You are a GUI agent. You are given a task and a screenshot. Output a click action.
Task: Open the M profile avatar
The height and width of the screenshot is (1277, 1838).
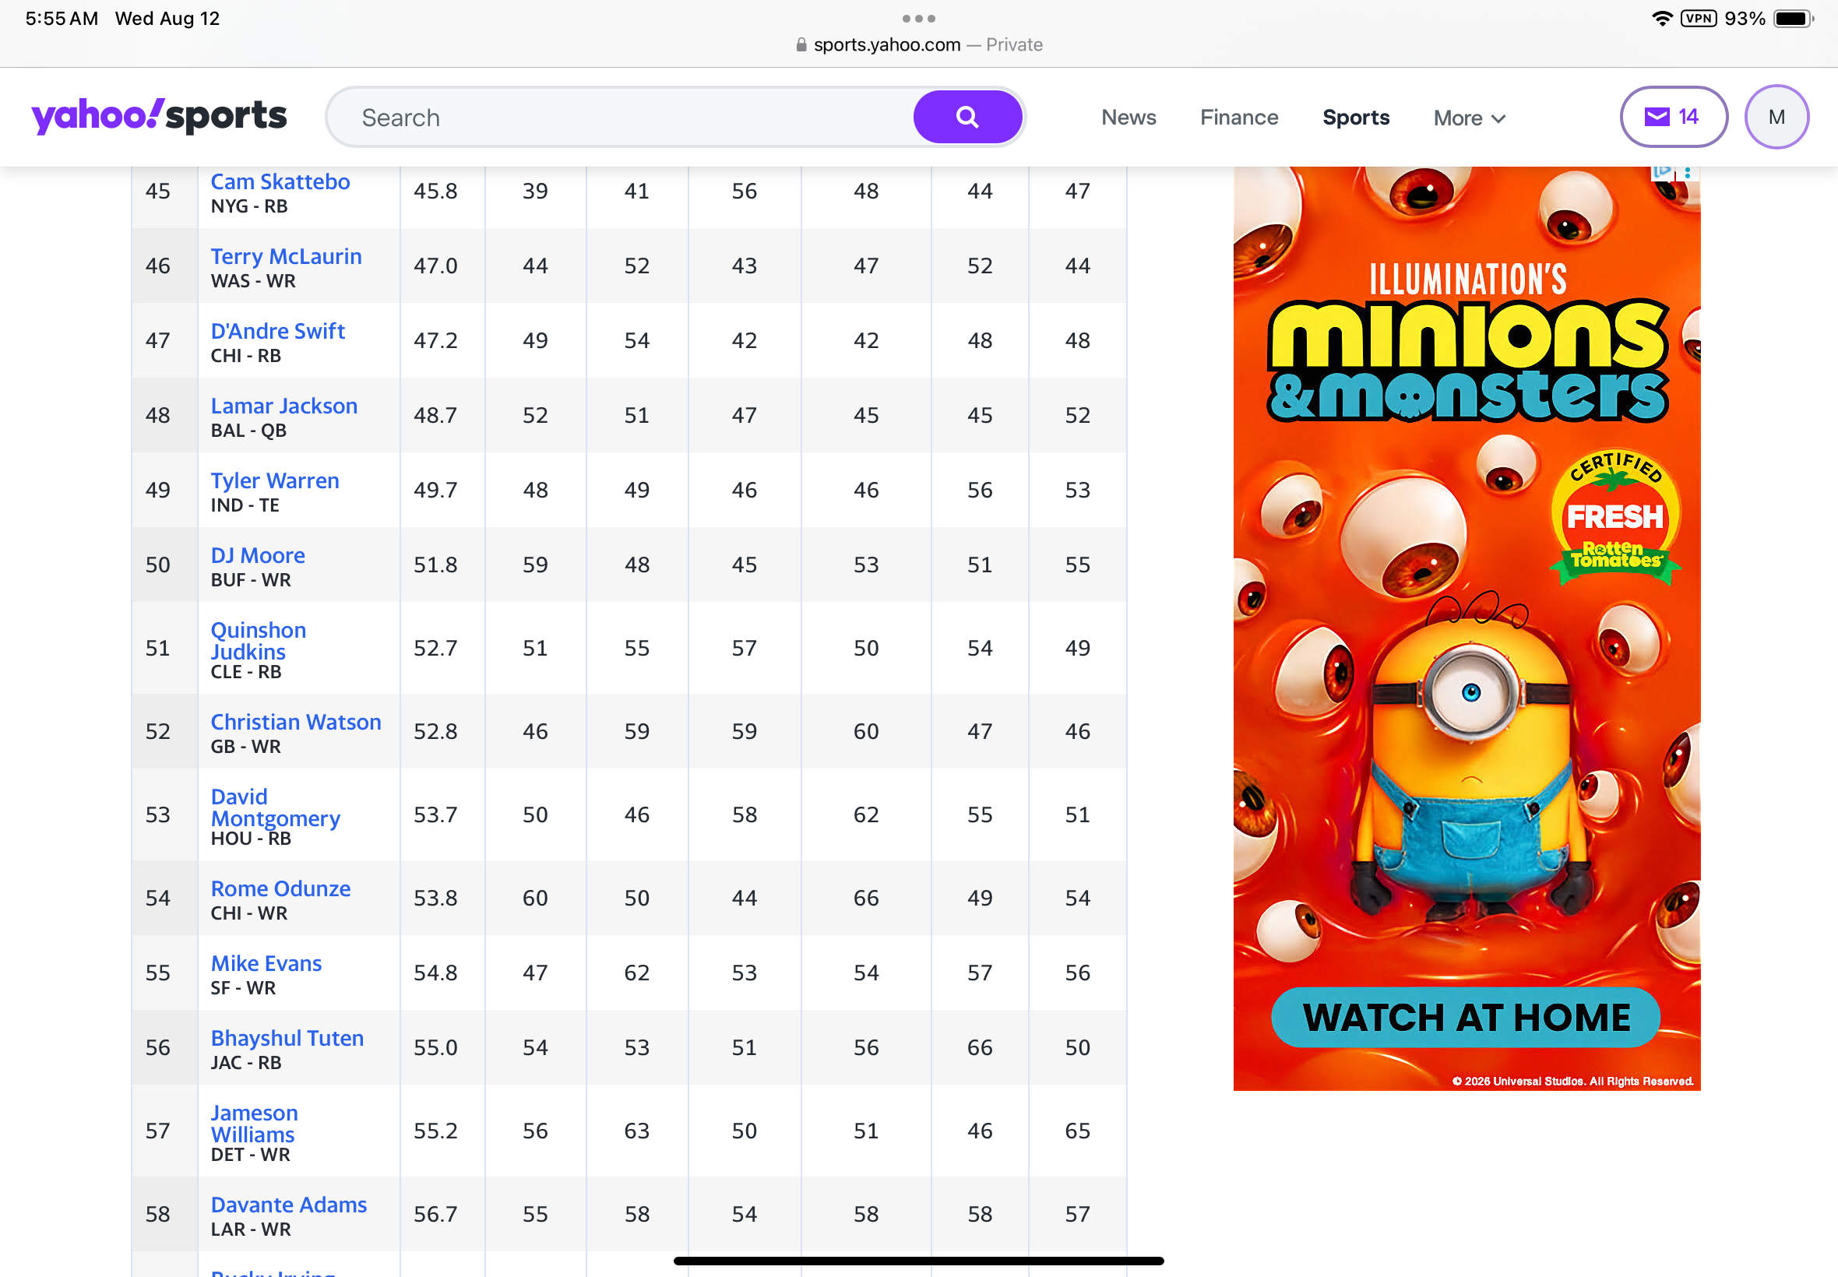1776,117
